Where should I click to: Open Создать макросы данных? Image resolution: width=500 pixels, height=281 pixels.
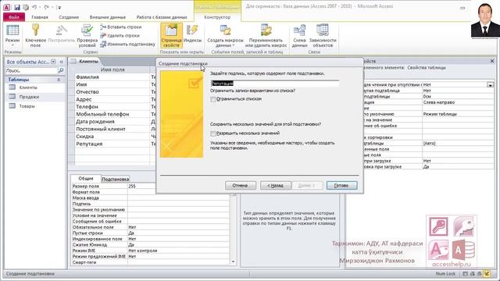click(x=225, y=35)
